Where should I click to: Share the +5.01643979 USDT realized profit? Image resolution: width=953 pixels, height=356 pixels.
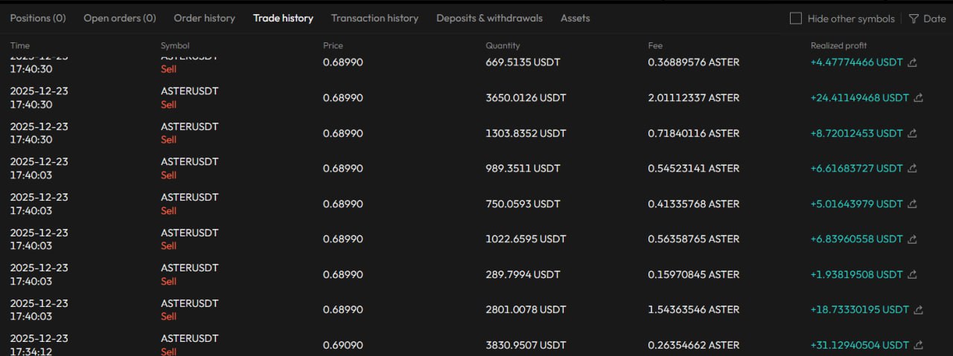(913, 204)
